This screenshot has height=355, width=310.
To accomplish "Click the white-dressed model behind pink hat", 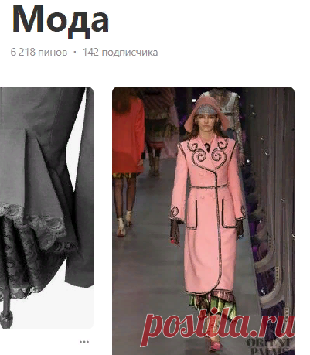I will pyautogui.click(x=228, y=110).
